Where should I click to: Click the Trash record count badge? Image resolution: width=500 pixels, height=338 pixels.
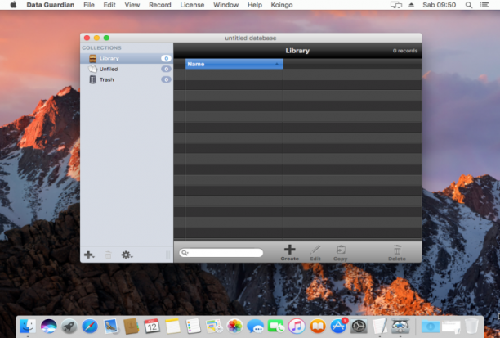(166, 79)
